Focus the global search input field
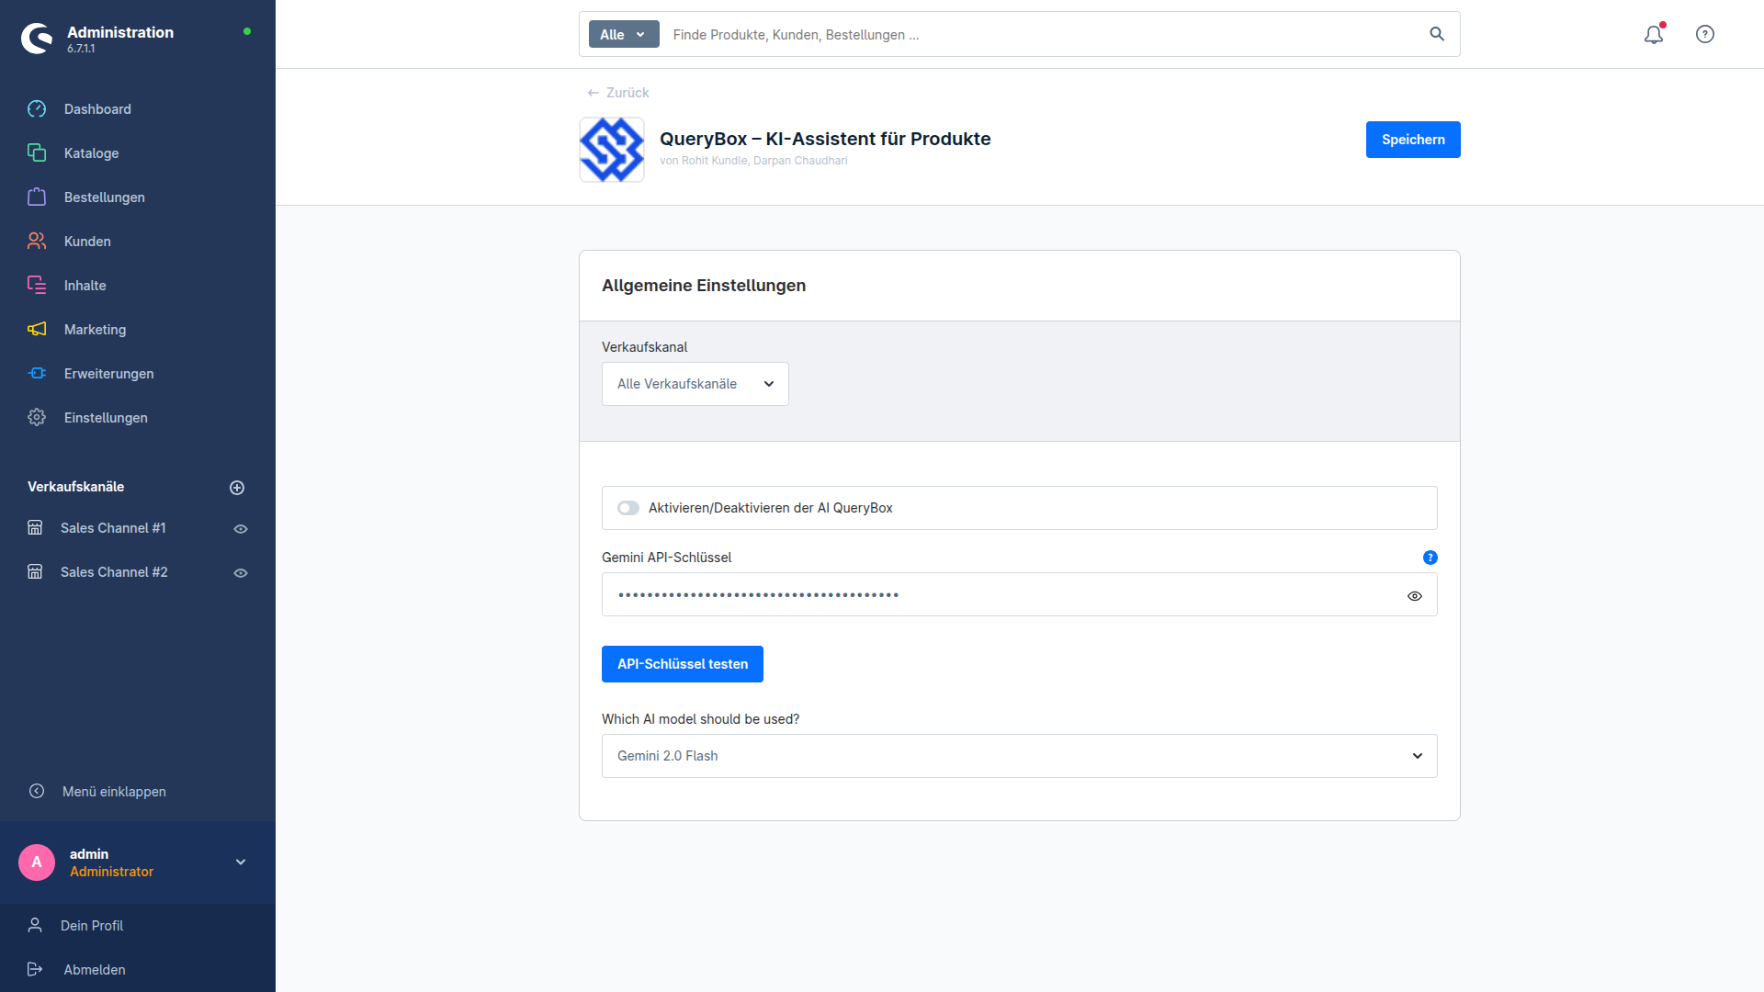Screen dimensions: 1764x992 pyautogui.click(x=1043, y=34)
